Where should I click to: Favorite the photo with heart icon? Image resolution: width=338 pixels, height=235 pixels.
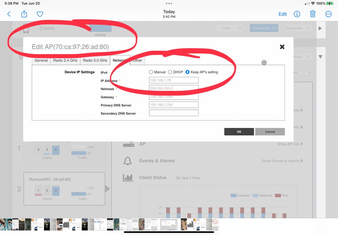coord(40,14)
